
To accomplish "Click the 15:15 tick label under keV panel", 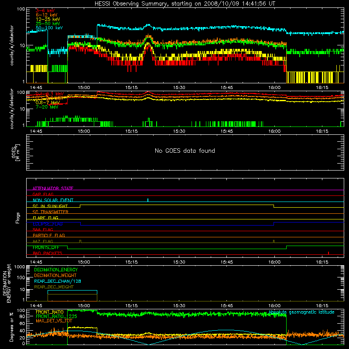I will [x=131, y=88].
